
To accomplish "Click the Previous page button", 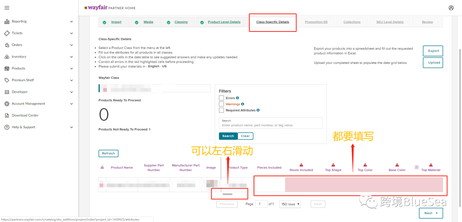I will pyautogui.click(x=227, y=204).
